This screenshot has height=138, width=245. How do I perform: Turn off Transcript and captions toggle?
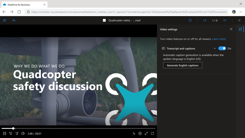pyautogui.click(x=222, y=49)
